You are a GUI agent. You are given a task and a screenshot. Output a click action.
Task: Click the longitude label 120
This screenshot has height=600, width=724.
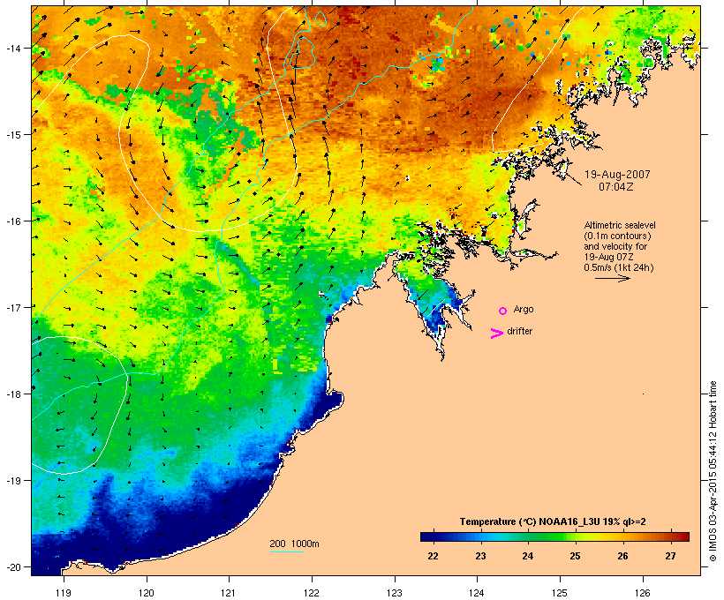[x=147, y=593]
